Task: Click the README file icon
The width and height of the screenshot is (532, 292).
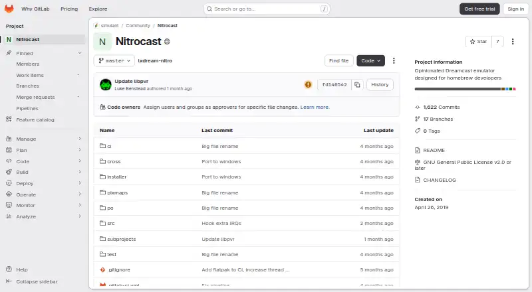Action: (418, 150)
